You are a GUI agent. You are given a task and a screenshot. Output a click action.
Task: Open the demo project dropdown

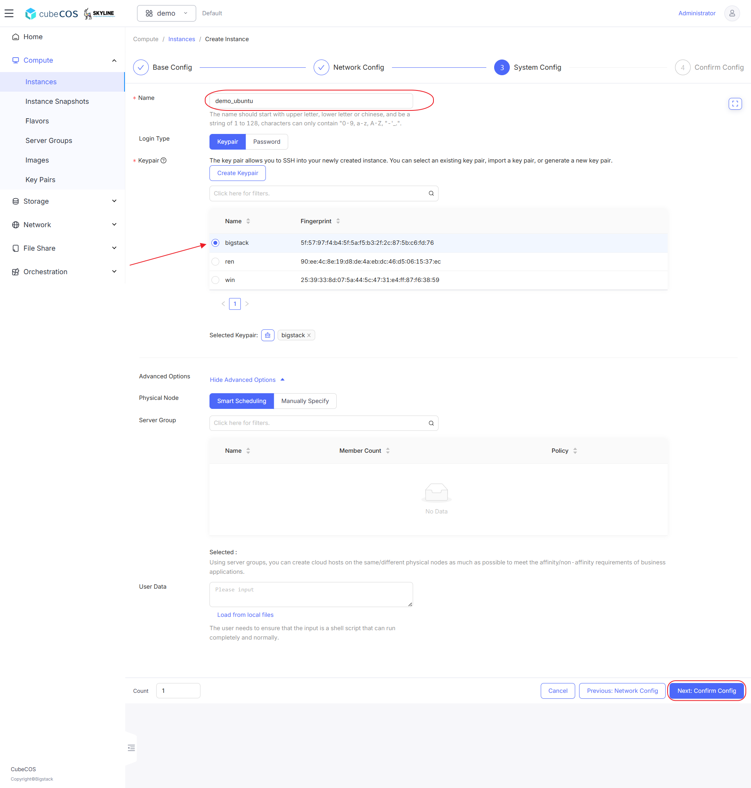[166, 13]
